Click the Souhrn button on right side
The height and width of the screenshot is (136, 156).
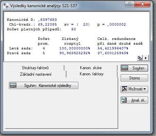tap(134, 68)
